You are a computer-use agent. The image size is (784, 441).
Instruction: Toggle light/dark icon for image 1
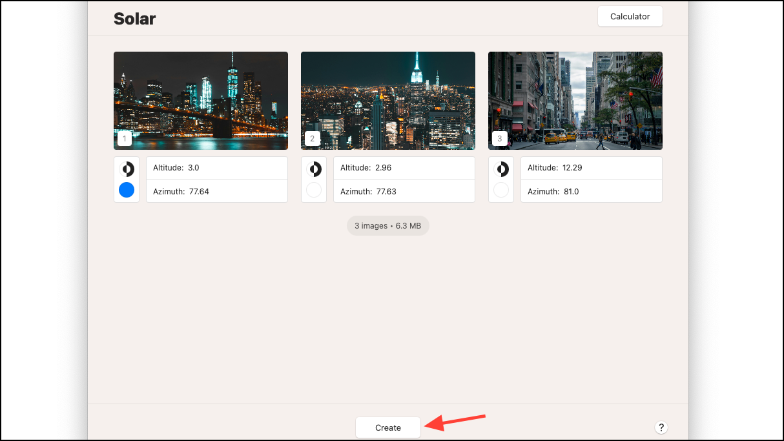127,169
